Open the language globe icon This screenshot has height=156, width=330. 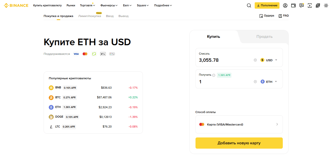pos(318,5)
